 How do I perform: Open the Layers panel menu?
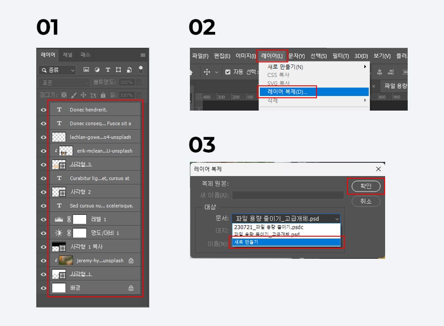point(143,55)
